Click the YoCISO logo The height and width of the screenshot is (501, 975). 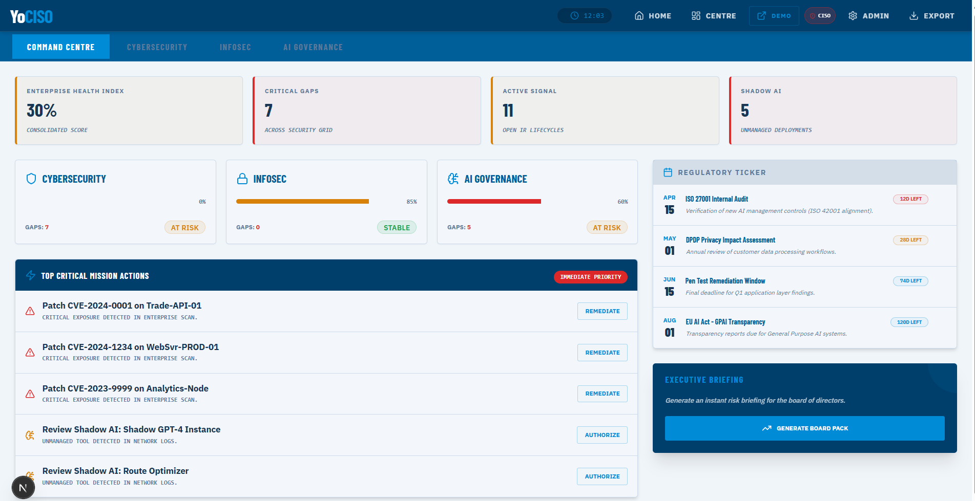pos(31,16)
